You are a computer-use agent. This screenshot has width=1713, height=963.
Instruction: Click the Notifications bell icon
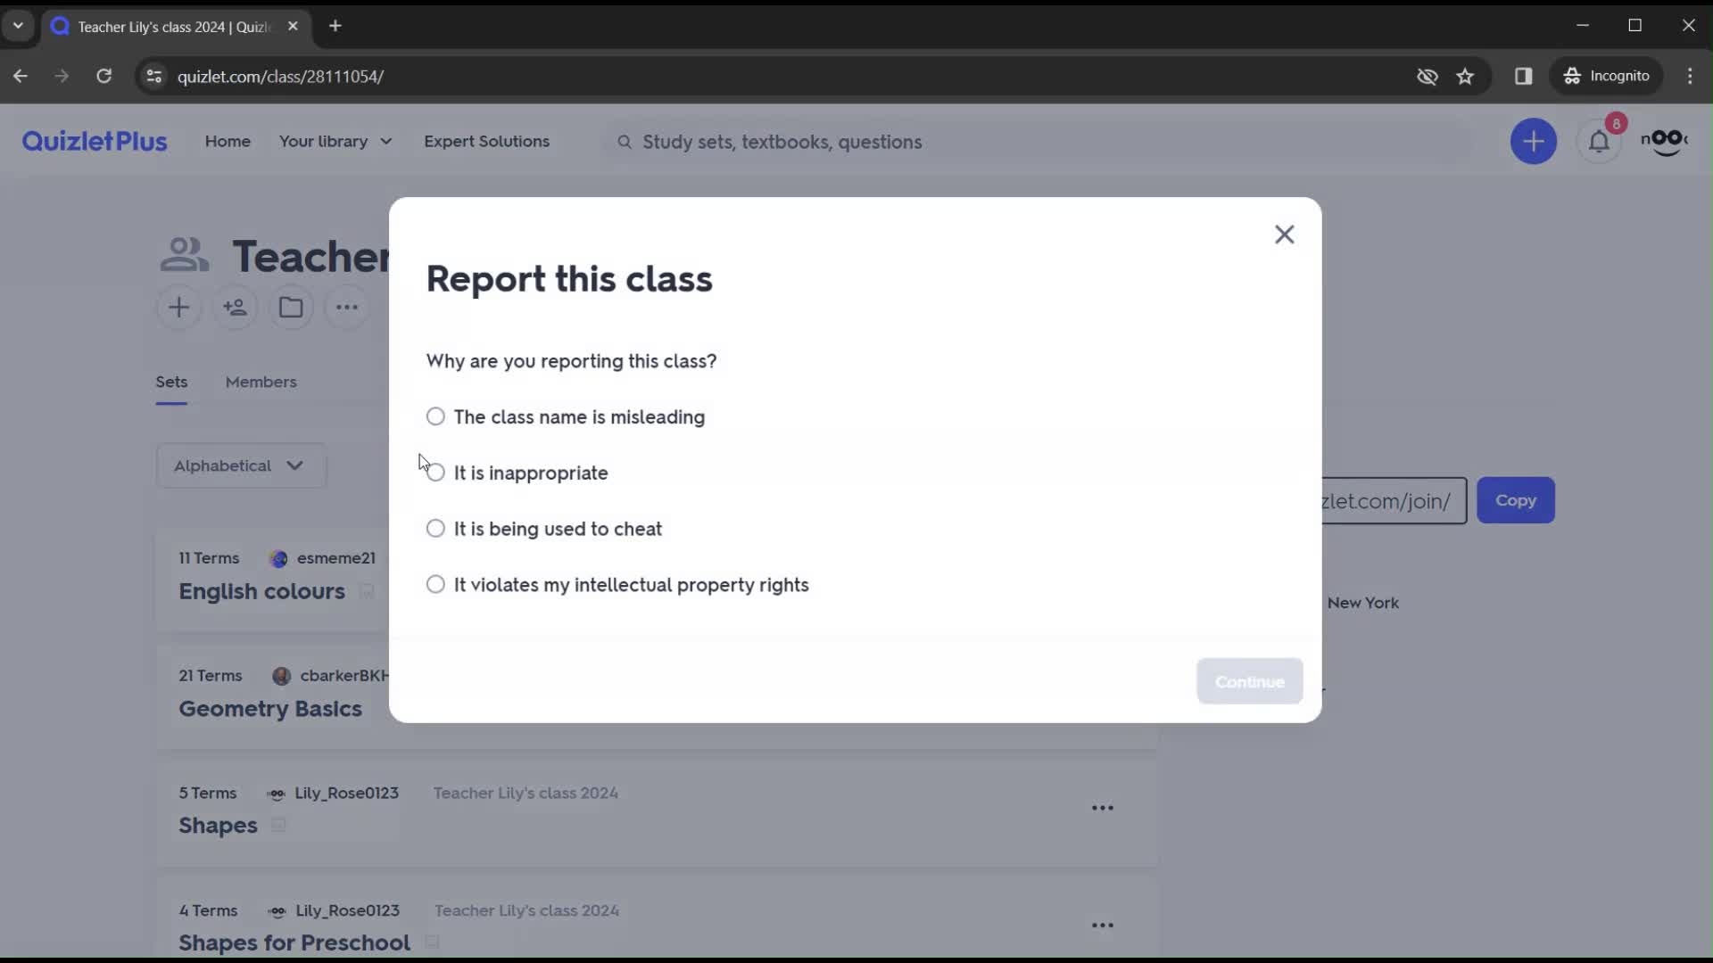point(1600,141)
